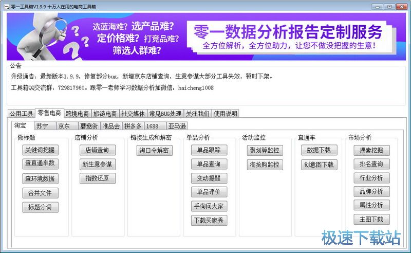Switch to the 公用工具 tab
This screenshot has height=253, width=411.
point(21,114)
